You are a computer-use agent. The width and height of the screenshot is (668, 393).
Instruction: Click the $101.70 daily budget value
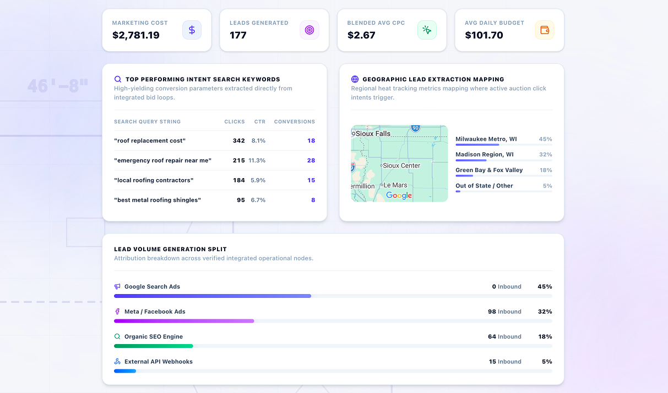pos(484,35)
